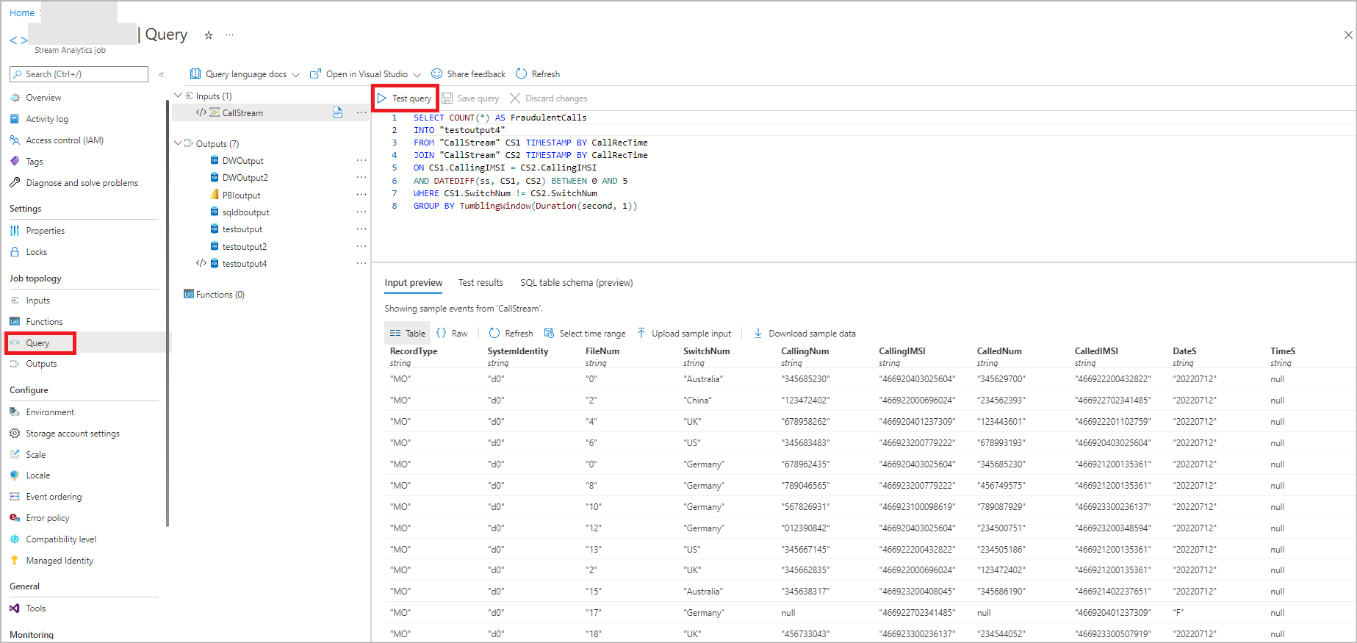The image size is (1357, 643).
Task: Collapse the Outputs (7) tree node
Action: coord(178,144)
